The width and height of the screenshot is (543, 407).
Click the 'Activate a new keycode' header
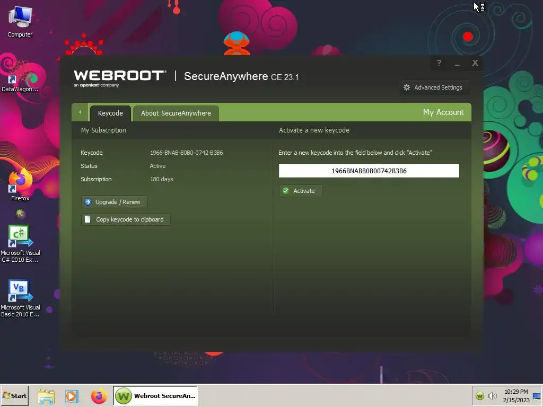click(x=314, y=130)
